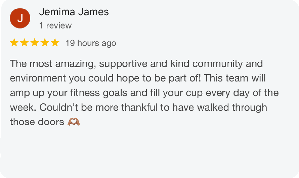Select the first rating star
The height and width of the screenshot is (178, 299).
[x=14, y=43]
